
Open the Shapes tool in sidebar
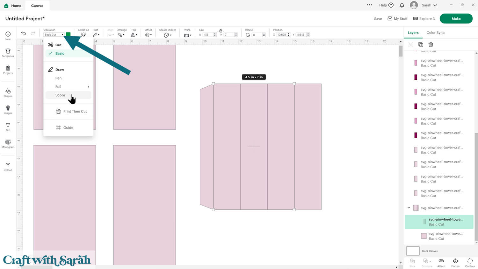click(8, 92)
